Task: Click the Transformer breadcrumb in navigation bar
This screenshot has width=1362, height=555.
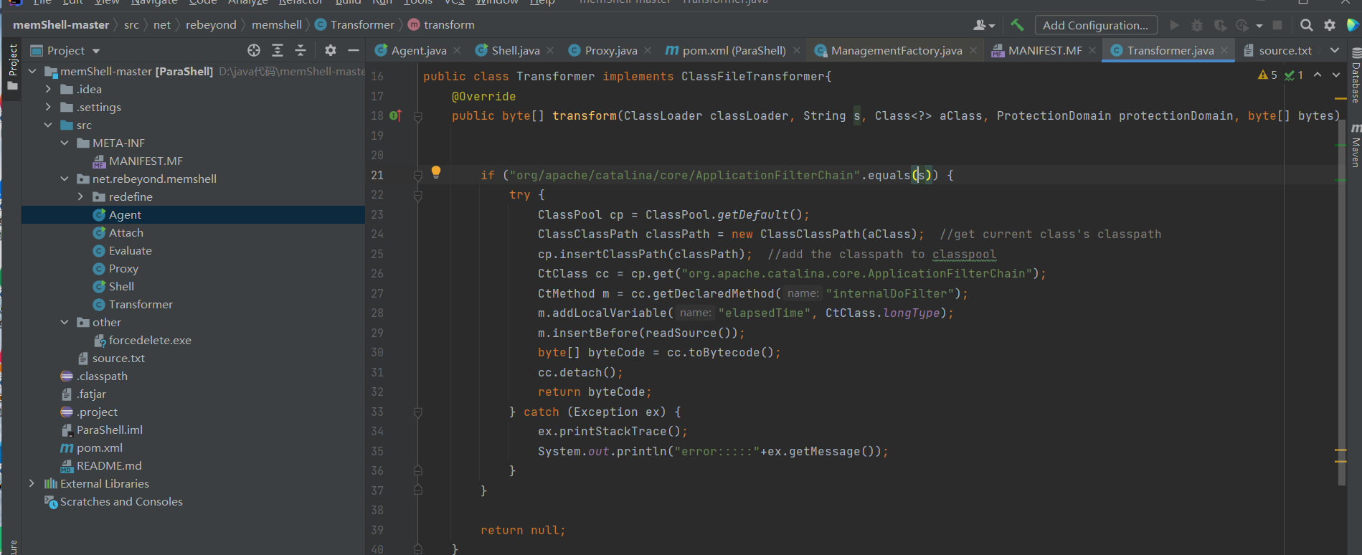Action: (x=362, y=24)
